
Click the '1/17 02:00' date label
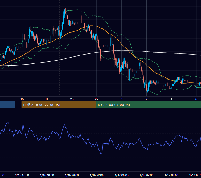pos(146,175)
